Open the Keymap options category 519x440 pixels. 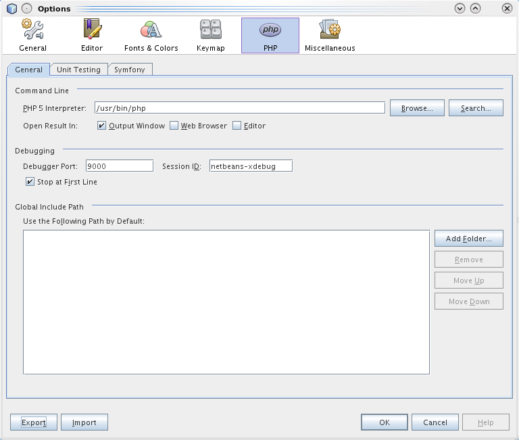pos(211,35)
